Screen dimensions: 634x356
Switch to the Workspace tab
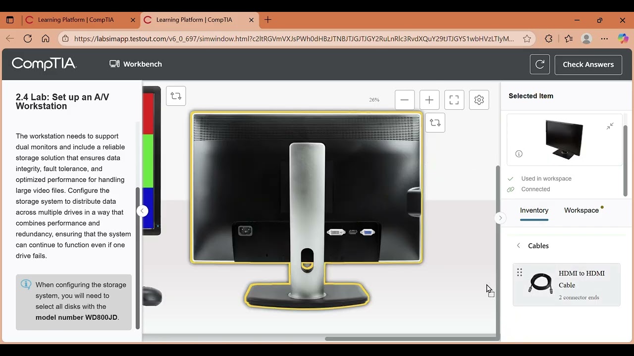click(x=581, y=210)
